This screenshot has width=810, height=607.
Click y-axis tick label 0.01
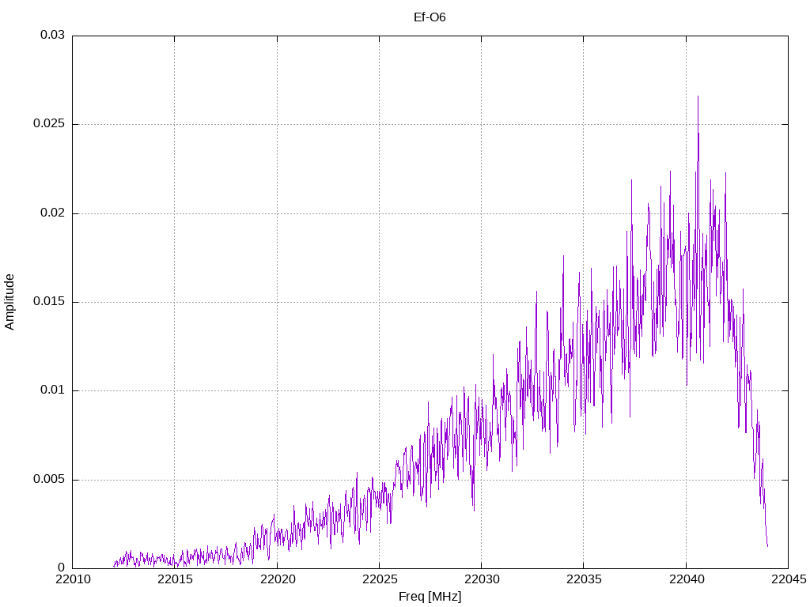[53, 390]
